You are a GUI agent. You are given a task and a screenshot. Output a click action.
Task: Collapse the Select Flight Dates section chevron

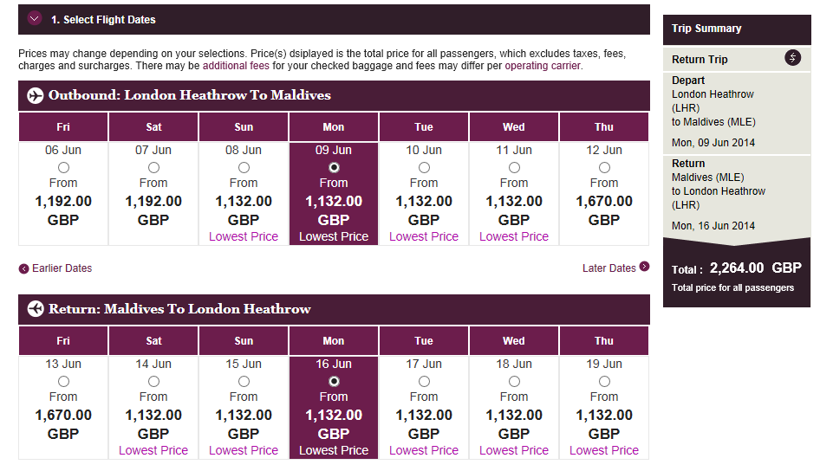pos(35,19)
